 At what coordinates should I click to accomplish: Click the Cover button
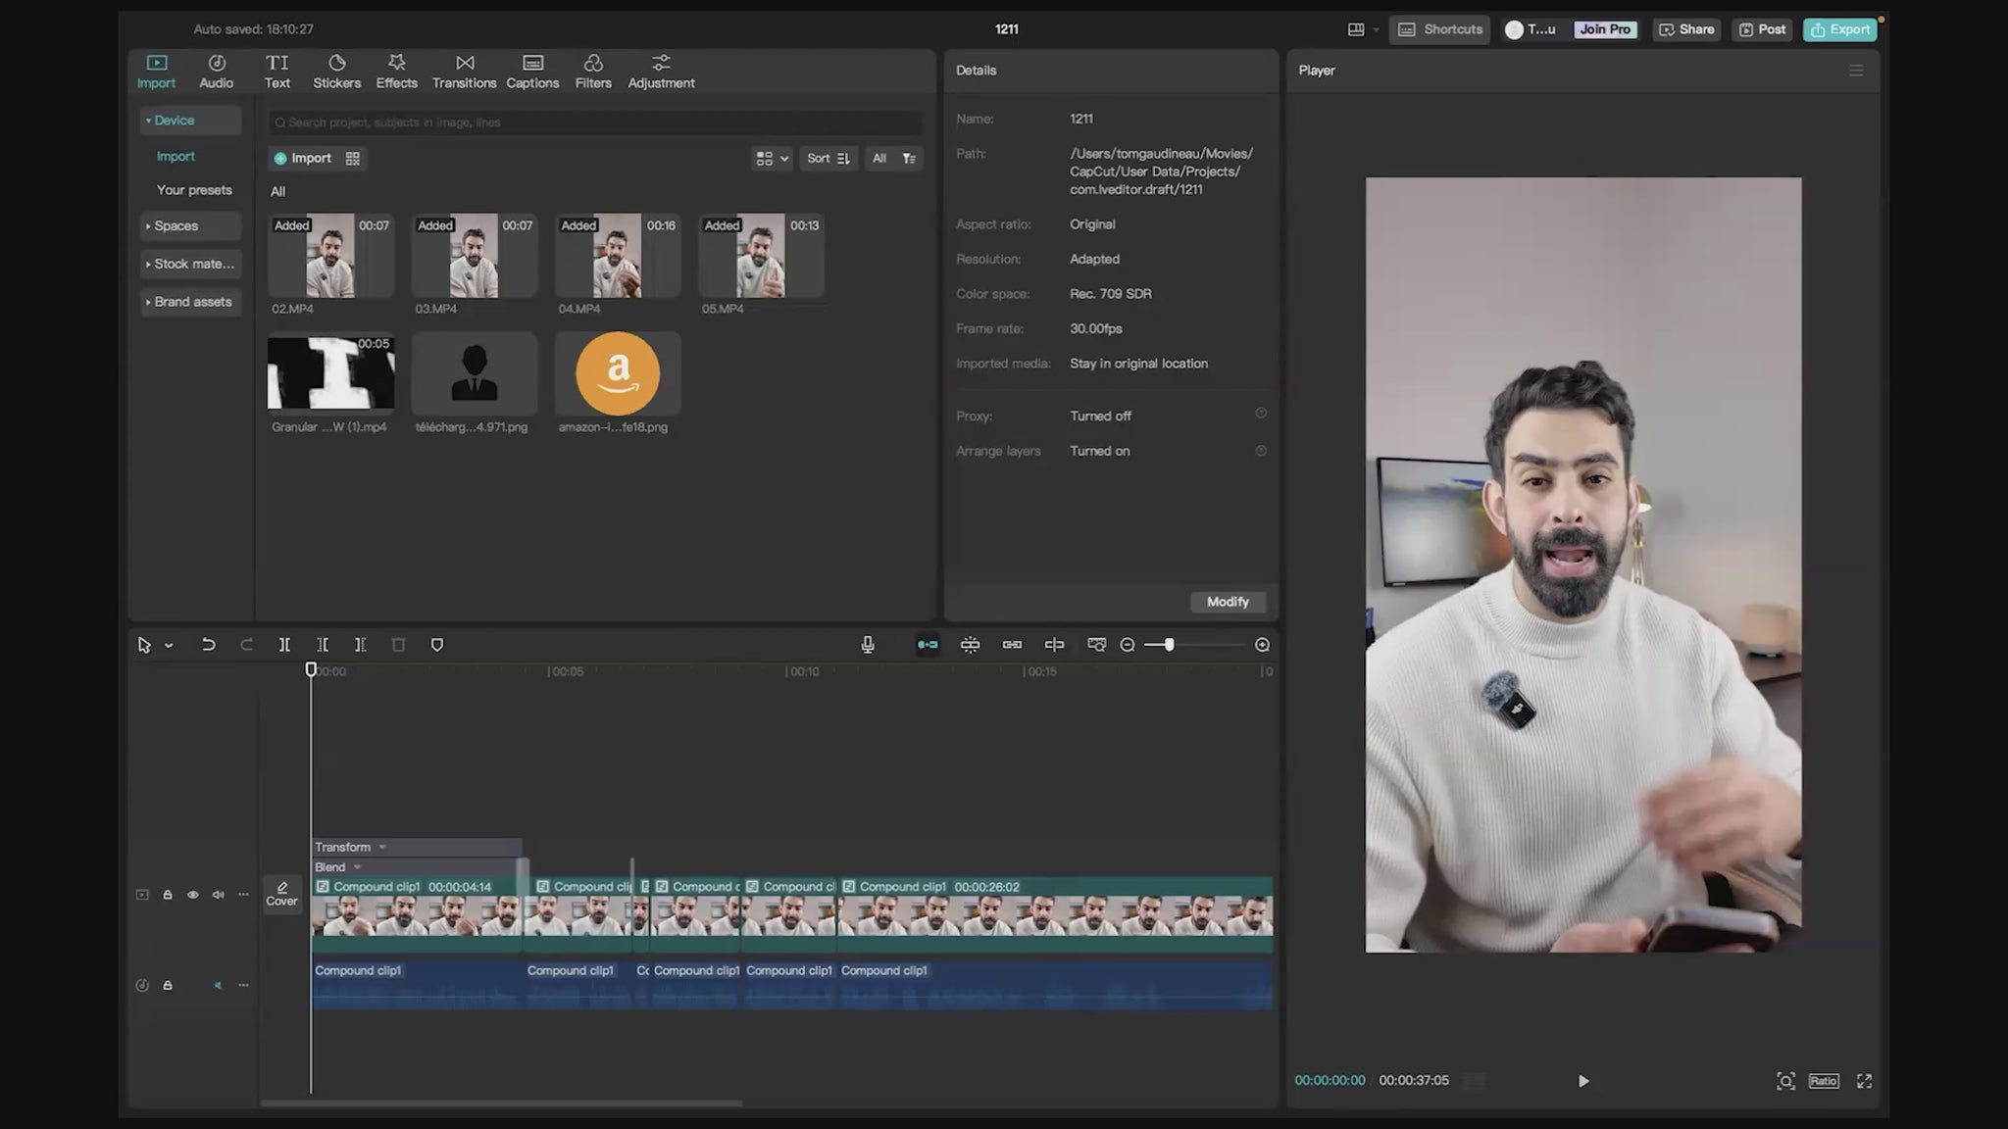(x=281, y=894)
